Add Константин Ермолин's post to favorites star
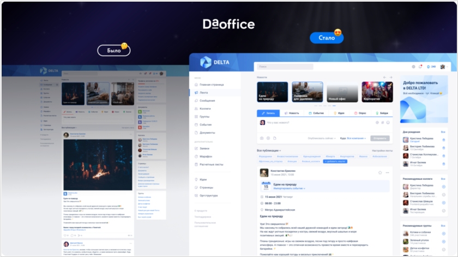 pos(380,173)
